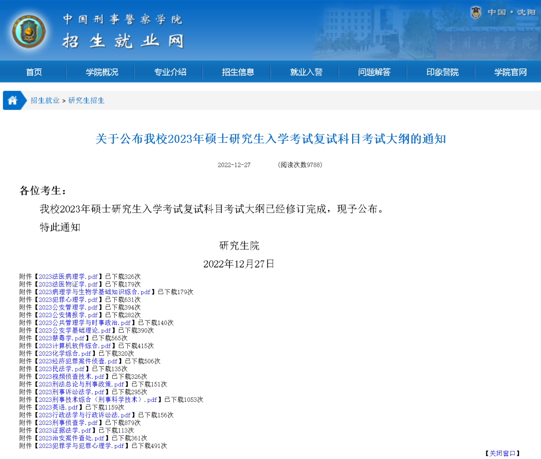Download 2023刑法总论与刑事政策.pdf

[81, 384]
